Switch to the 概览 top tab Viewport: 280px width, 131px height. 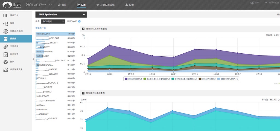pyautogui.click(x=62, y=5)
